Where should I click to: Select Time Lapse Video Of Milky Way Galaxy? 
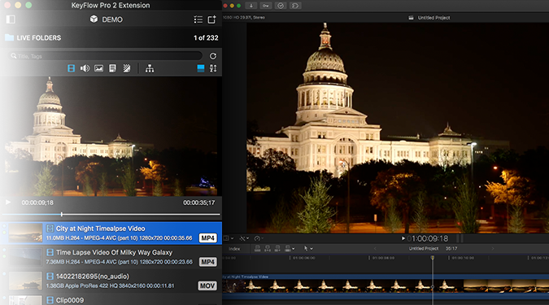coord(111,257)
